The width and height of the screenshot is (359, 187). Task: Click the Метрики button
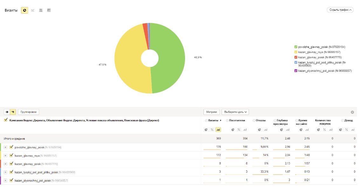pyautogui.click(x=211, y=112)
